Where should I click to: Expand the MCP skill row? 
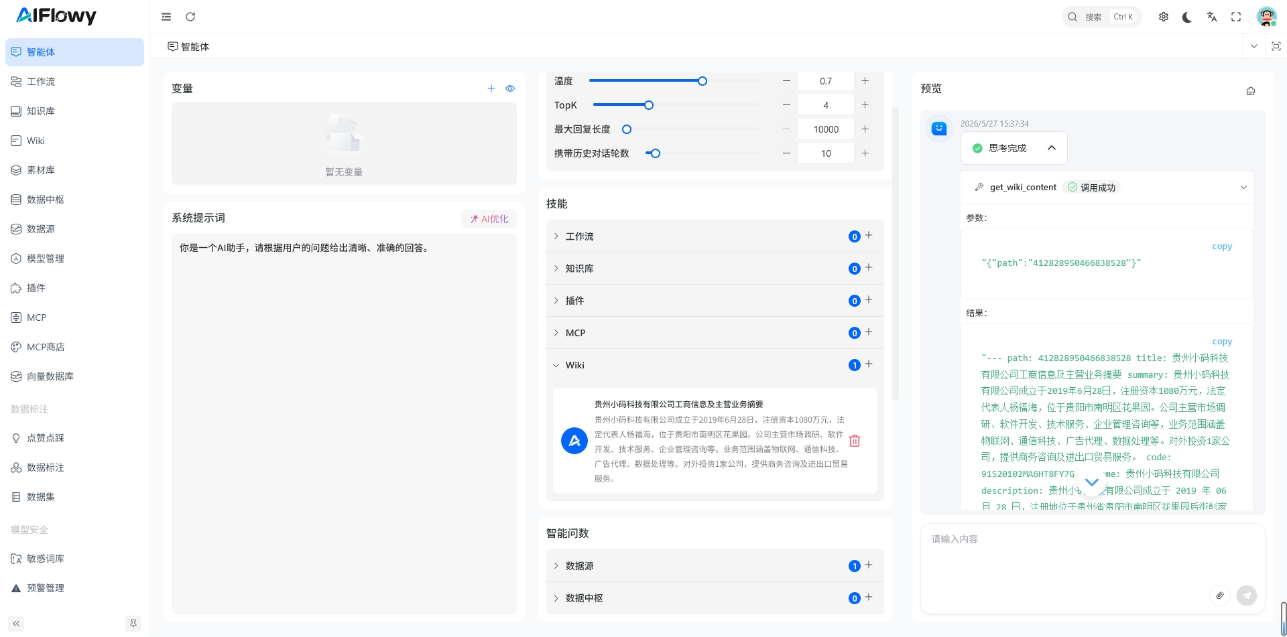(715, 332)
